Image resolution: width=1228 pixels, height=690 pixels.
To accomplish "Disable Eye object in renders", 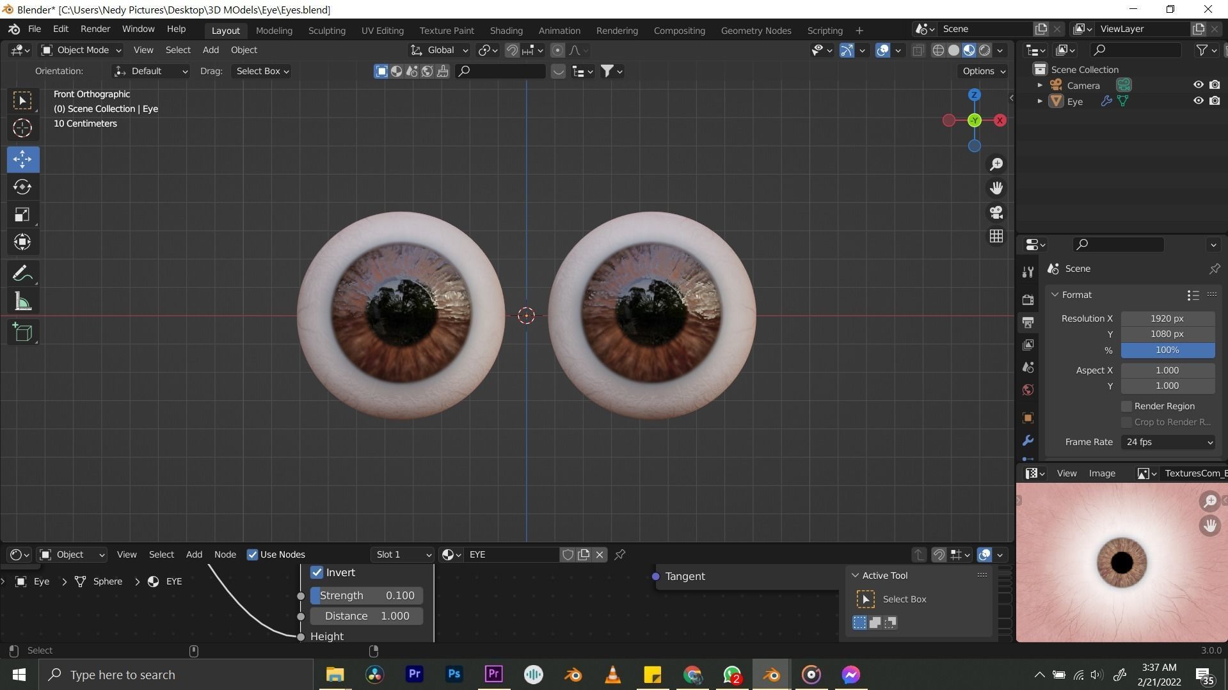I will 1215,100.
